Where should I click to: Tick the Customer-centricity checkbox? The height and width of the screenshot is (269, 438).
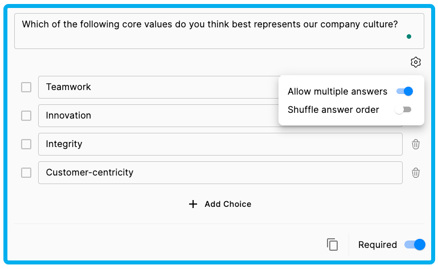[26, 173]
